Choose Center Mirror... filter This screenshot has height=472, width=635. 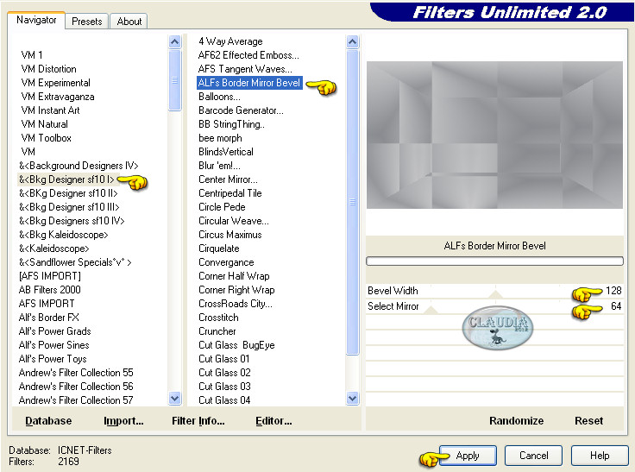pyautogui.click(x=228, y=179)
